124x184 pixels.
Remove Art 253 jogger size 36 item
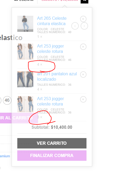tap(83, 99)
